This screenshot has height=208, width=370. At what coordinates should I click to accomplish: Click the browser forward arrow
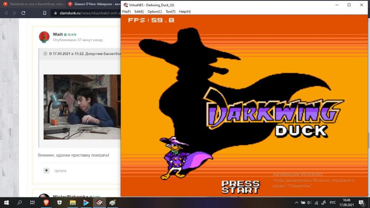click(x=14, y=13)
